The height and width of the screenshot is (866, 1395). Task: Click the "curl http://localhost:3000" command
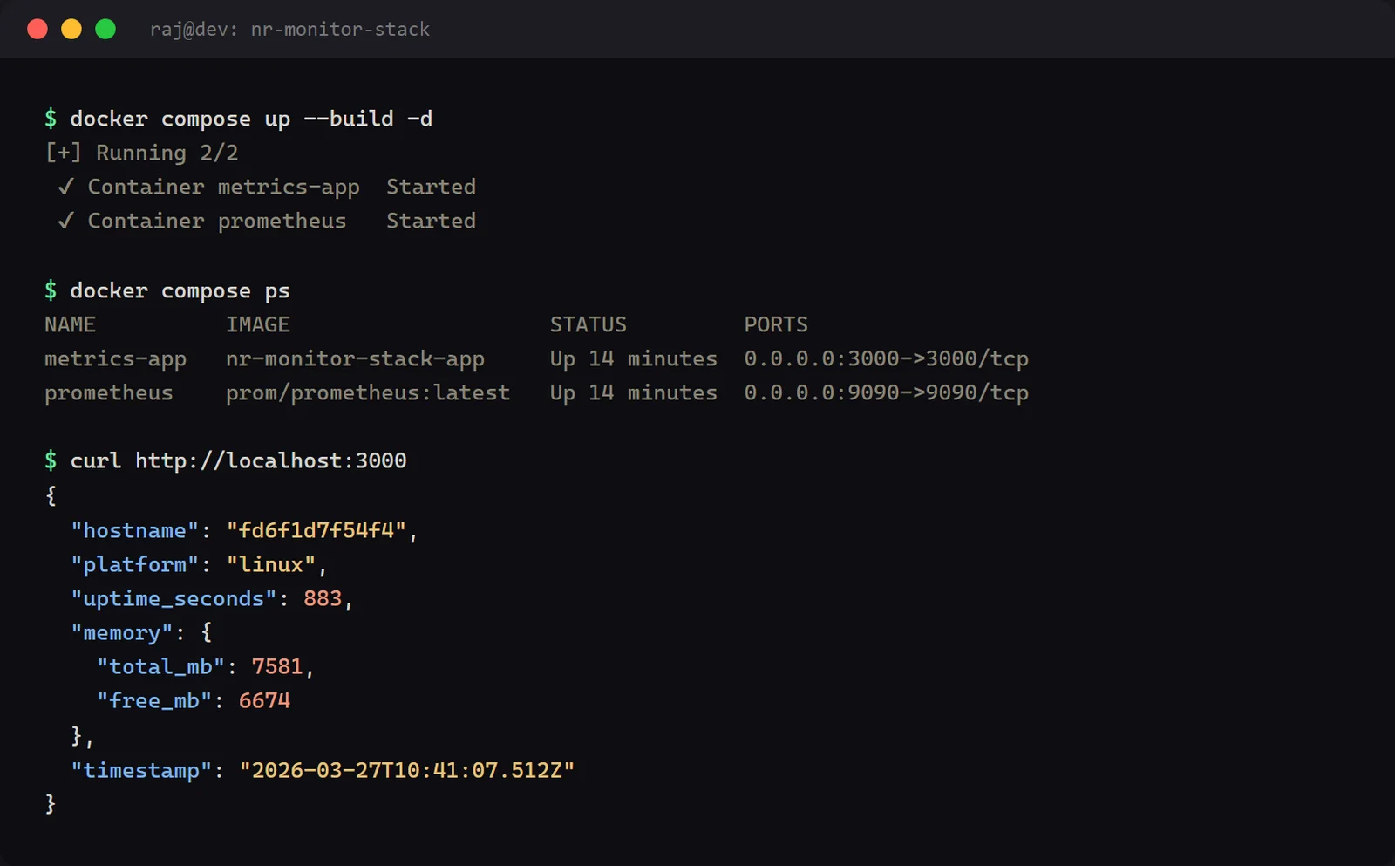pyautogui.click(x=238, y=460)
